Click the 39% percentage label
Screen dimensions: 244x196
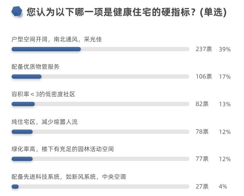pos(225,49)
